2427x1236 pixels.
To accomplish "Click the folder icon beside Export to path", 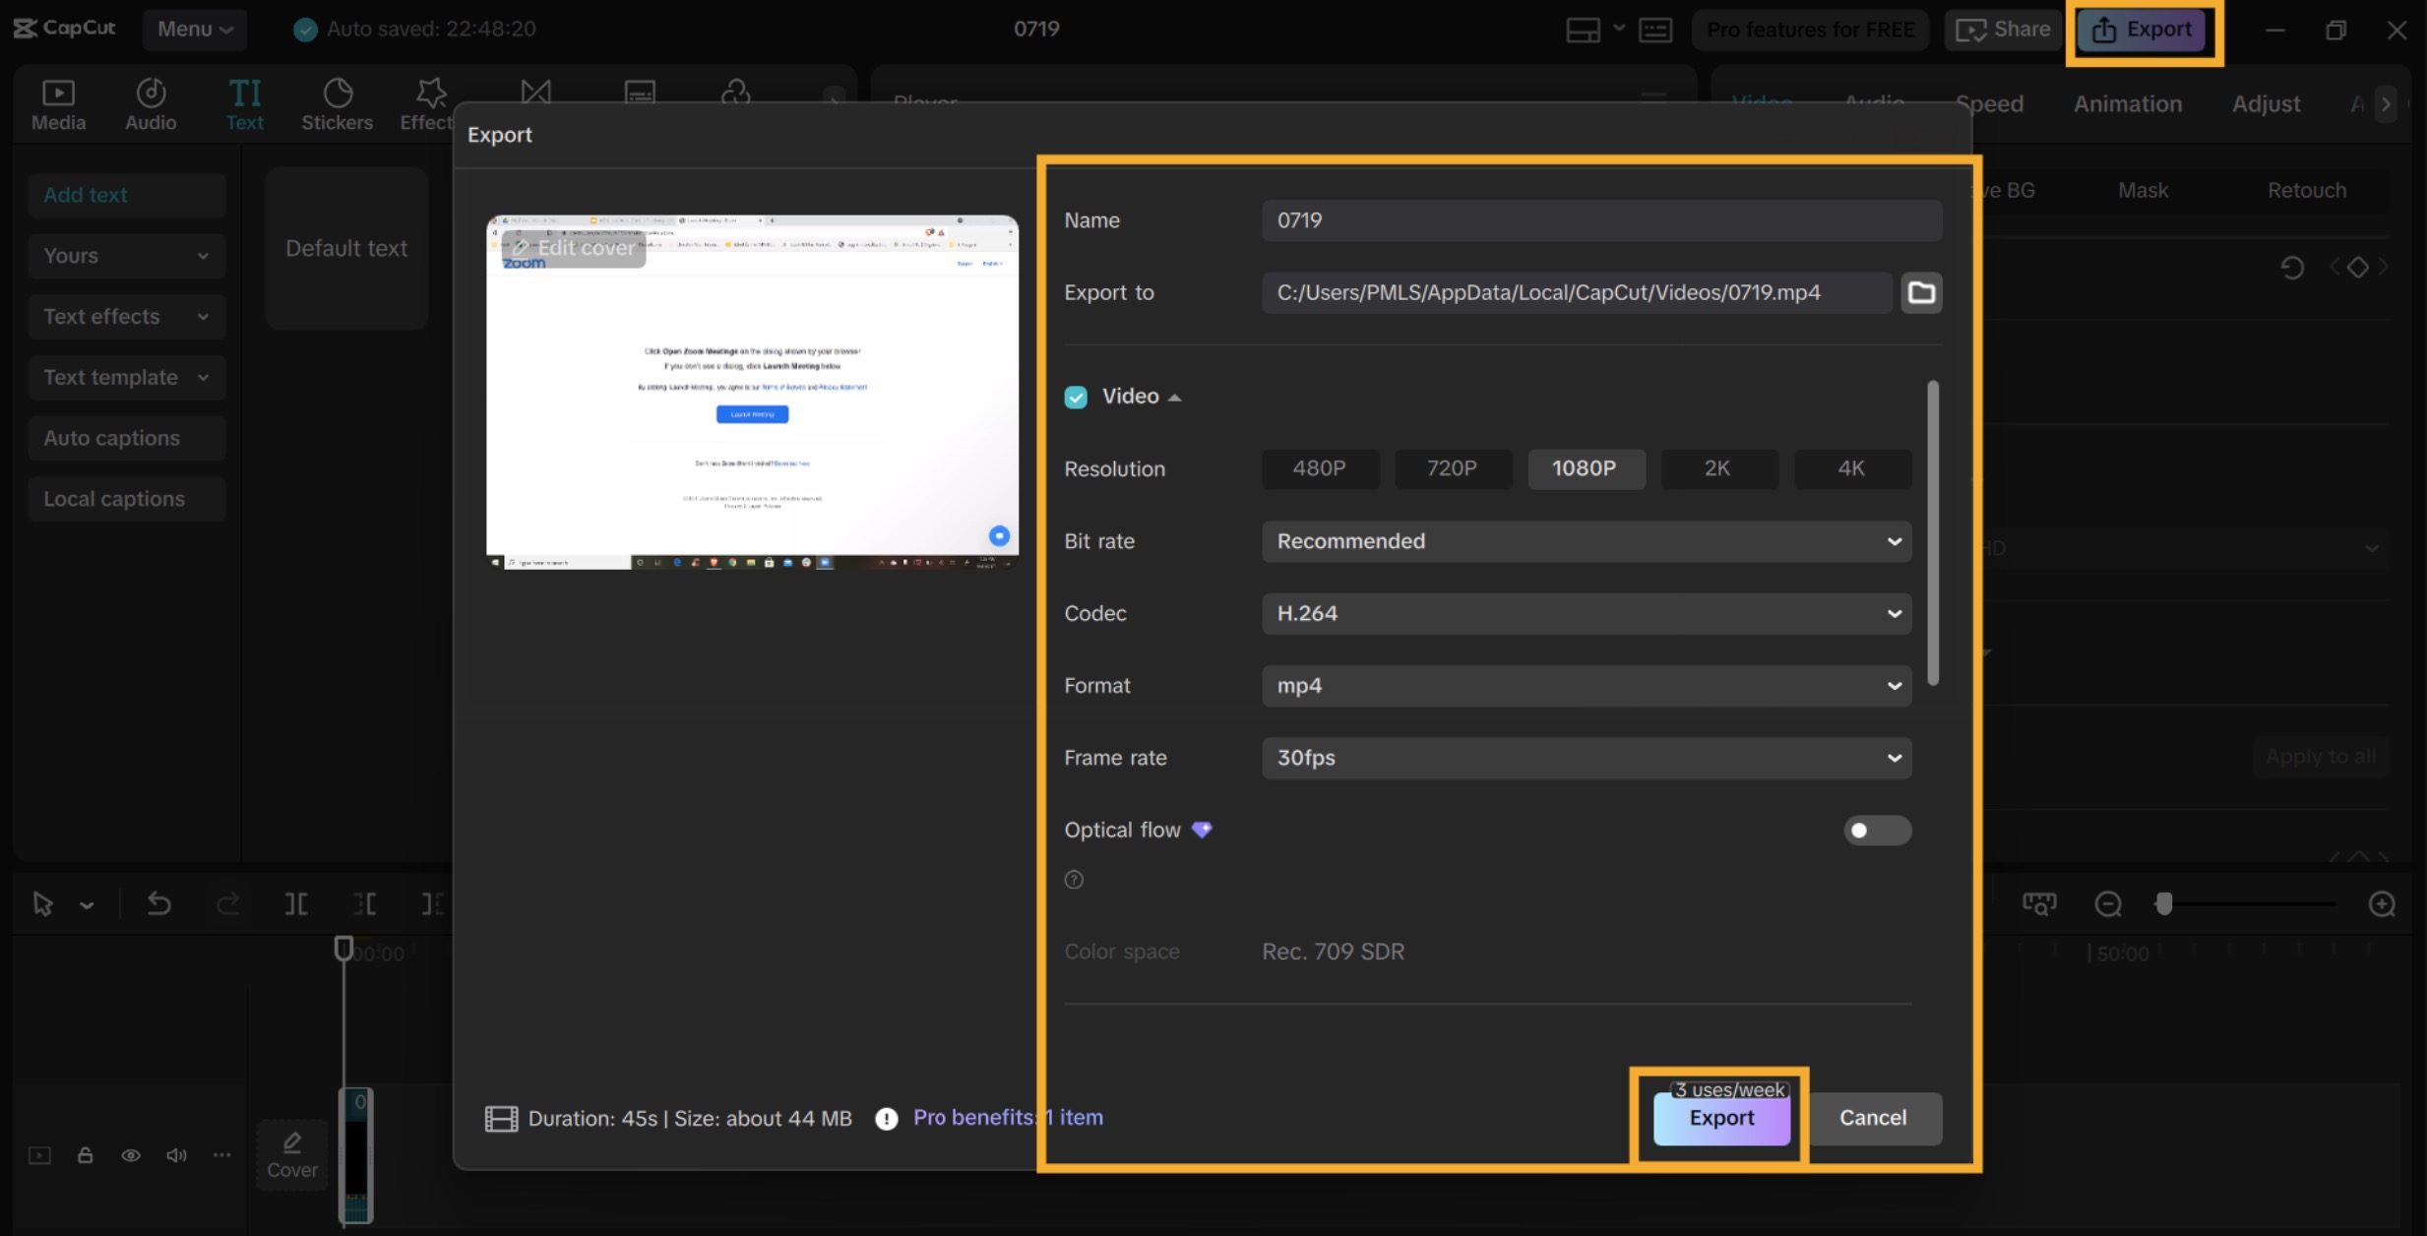I will [x=1921, y=292].
